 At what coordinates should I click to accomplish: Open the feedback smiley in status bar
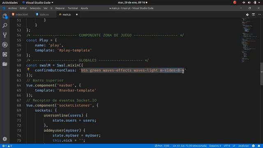coord(254,146)
